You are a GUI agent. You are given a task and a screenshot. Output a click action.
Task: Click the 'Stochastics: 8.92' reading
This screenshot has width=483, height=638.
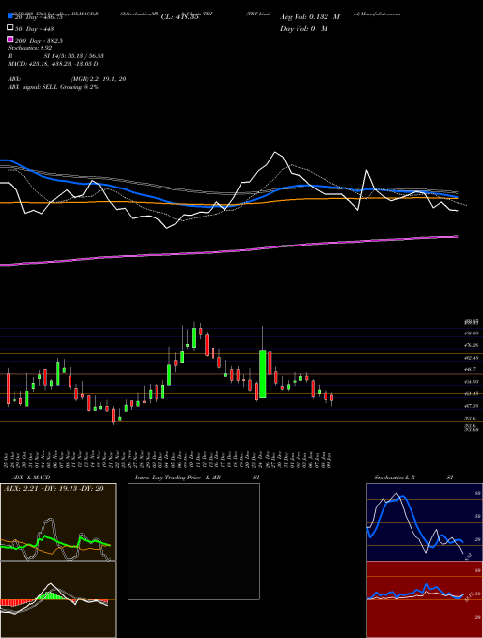(x=30, y=48)
